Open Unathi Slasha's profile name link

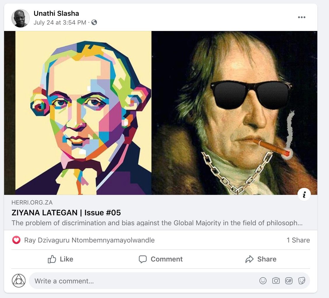[x=56, y=13]
